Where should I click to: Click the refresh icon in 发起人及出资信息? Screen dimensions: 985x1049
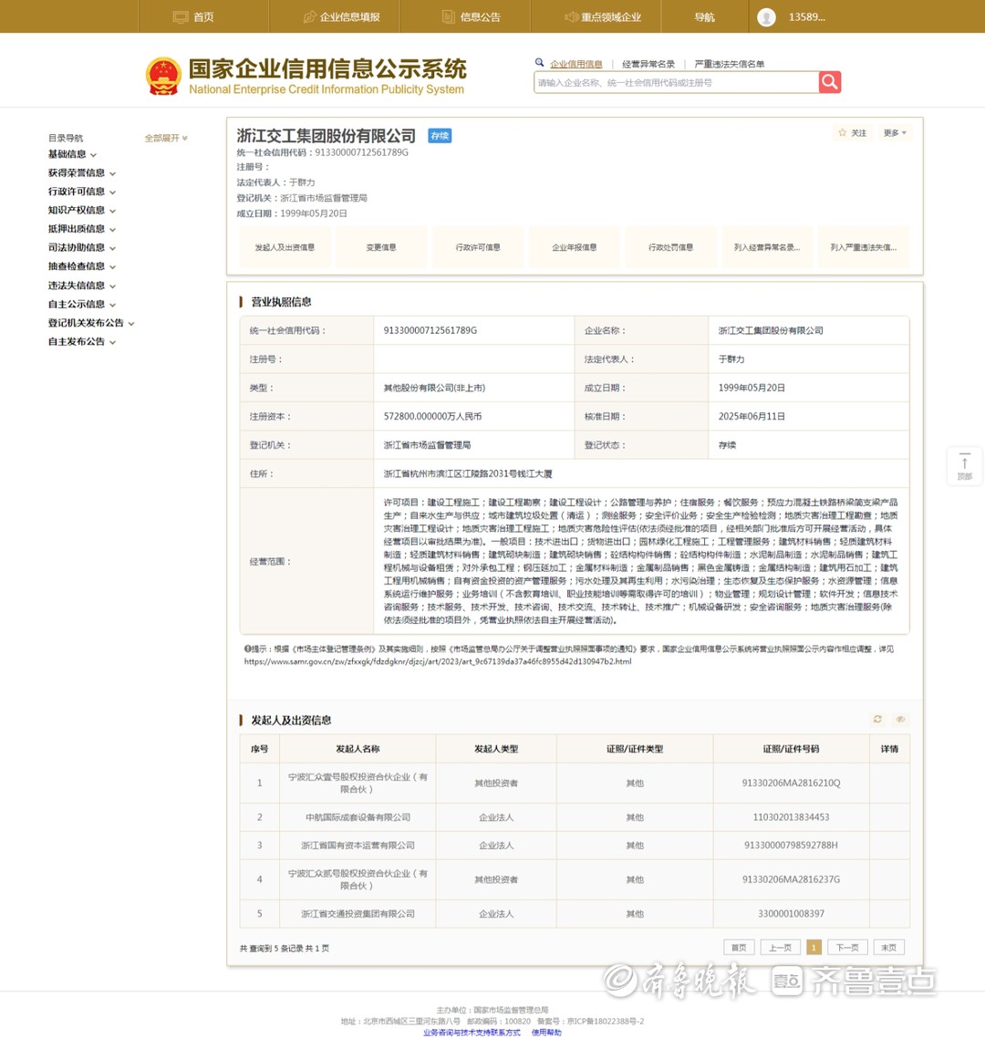pyautogui.click(x=877, y=719)
